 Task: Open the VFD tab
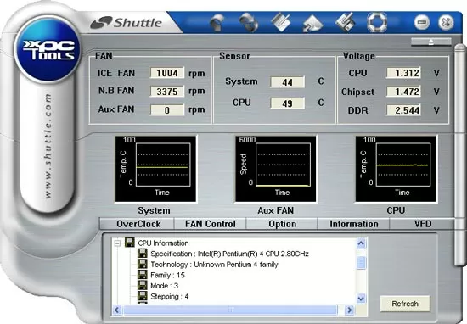[x=423, y=224]
